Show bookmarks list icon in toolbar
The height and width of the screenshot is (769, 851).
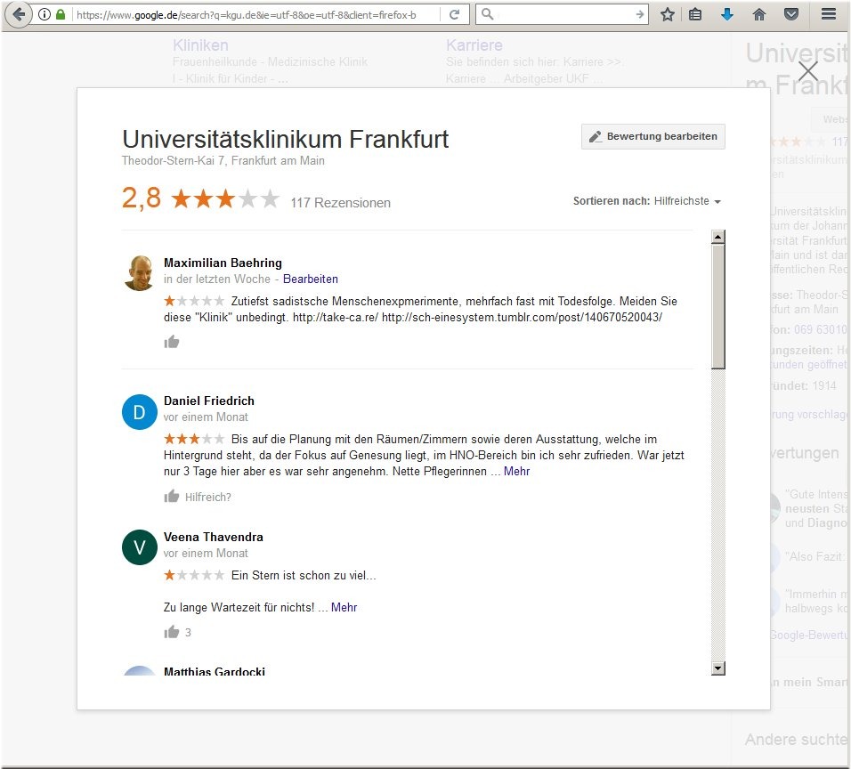pyautogui.click(x=695, y=14)
